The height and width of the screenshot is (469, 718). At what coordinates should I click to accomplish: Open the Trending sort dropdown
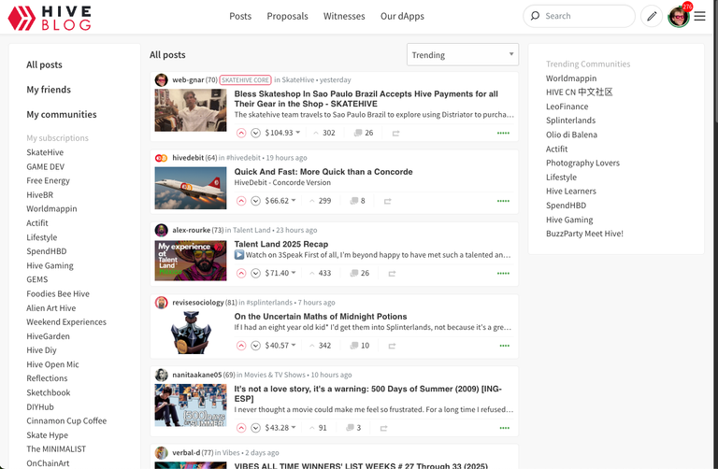pyautogui.click(x=463, y=55)
